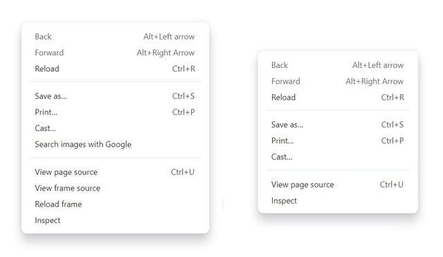Image resolution: width=443 pixels, height=257 pixels.
Task: Click Reload frame entry
Action: tap(116, 204)
